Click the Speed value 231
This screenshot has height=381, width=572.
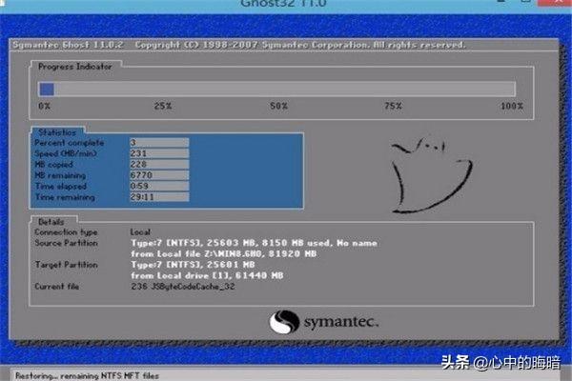click(x=159, y=153)
